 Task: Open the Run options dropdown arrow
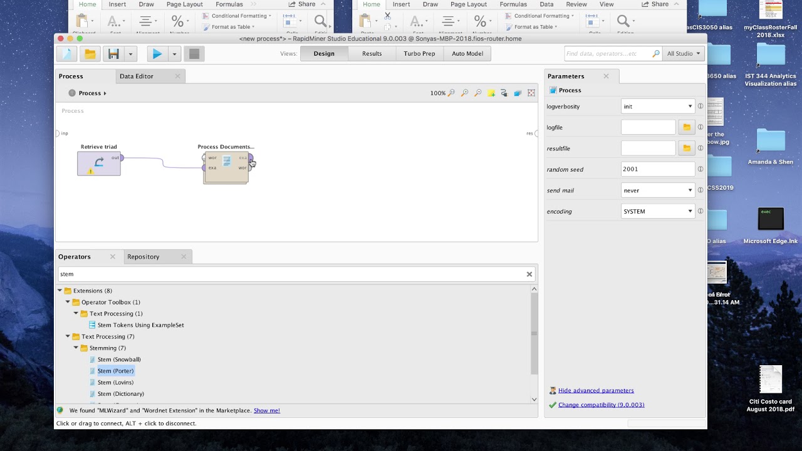[x=175, y=54]
